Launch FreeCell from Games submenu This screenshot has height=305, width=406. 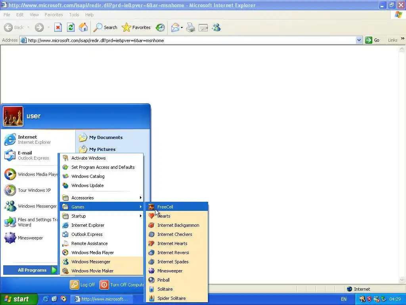(177, 207)
